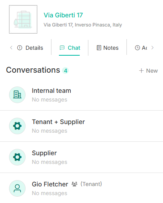The width and height of the screenshot is (163, 203).
Task: Click the building thumbnail image
Action: point(23,19)
